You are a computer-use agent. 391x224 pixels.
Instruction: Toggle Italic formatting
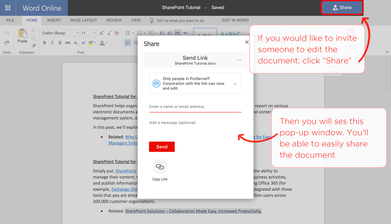[x=52, y=43]
